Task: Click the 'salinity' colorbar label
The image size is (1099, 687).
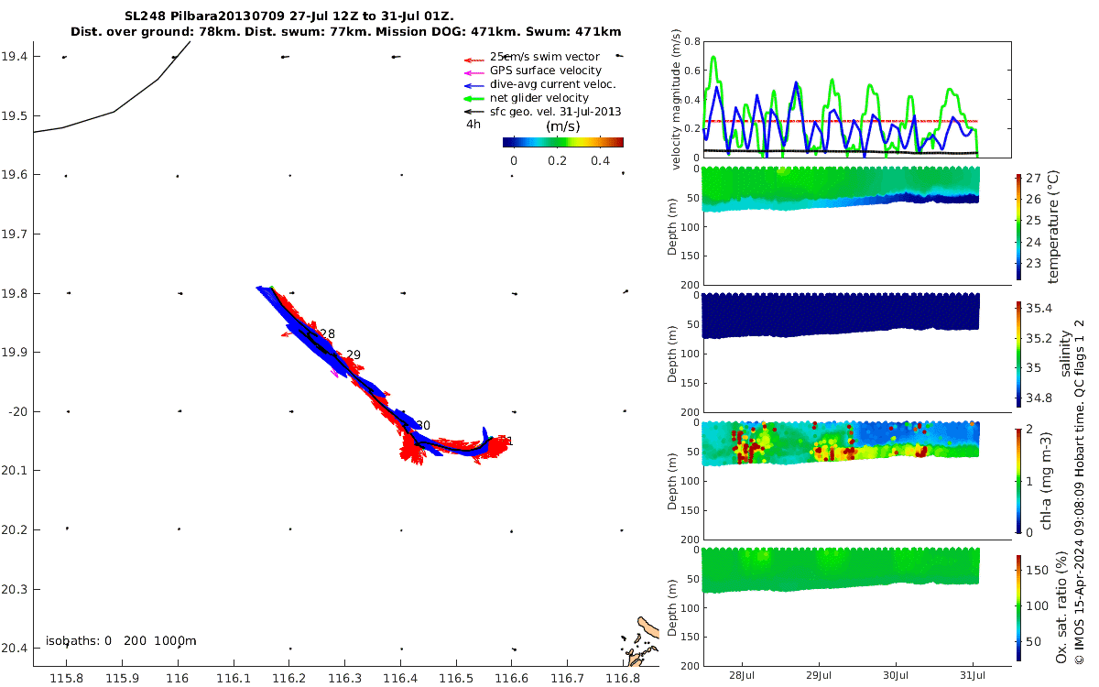Action: click(x=1065, y=353)
